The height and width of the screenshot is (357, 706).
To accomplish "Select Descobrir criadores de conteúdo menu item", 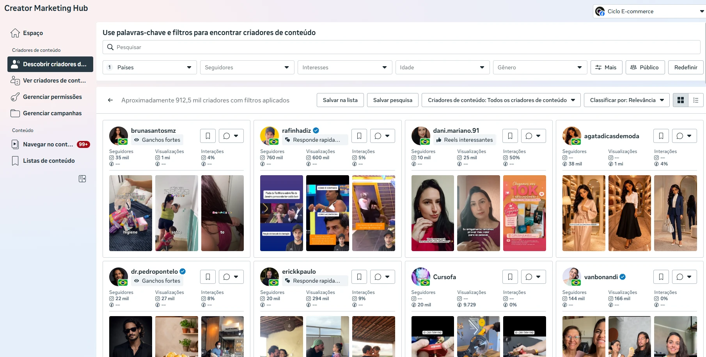I will coord(50,64).
